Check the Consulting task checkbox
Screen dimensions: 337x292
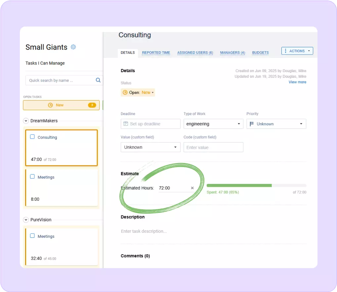32,137
